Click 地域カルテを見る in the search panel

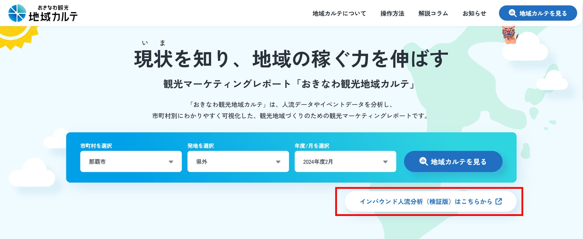pos(453,162)
